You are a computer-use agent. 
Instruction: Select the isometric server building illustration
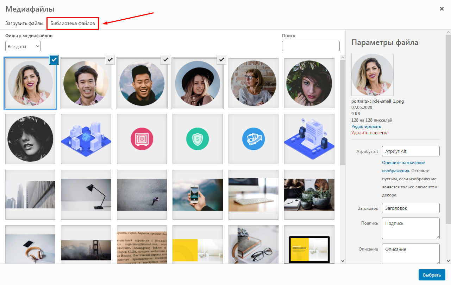pyautogui.click(x=309, y=139)
